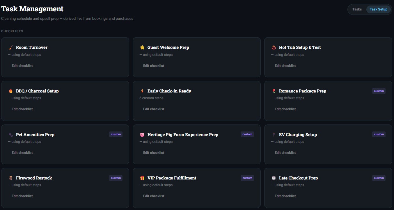
Task: Click the VIP Package Fulfillment title
Action: coord(172,178)
